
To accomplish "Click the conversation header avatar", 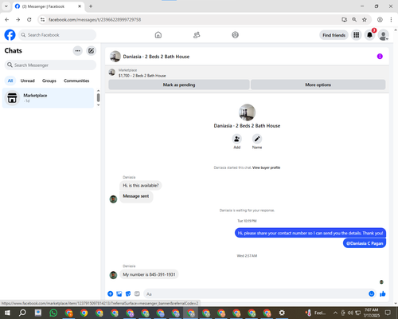I will click(x=115, y=57).
